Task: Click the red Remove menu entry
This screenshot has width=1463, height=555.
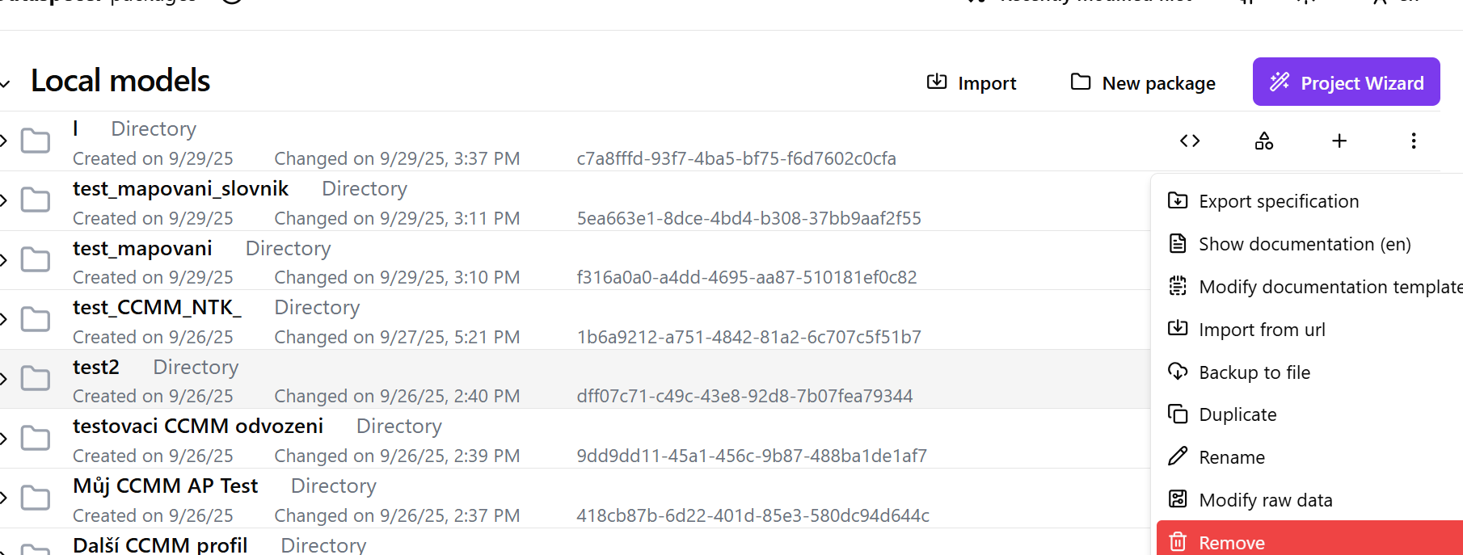Action: tap(1231, 542)
